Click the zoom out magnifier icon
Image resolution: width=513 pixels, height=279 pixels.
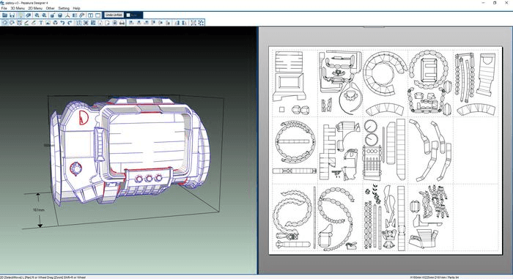click(44, 15)
